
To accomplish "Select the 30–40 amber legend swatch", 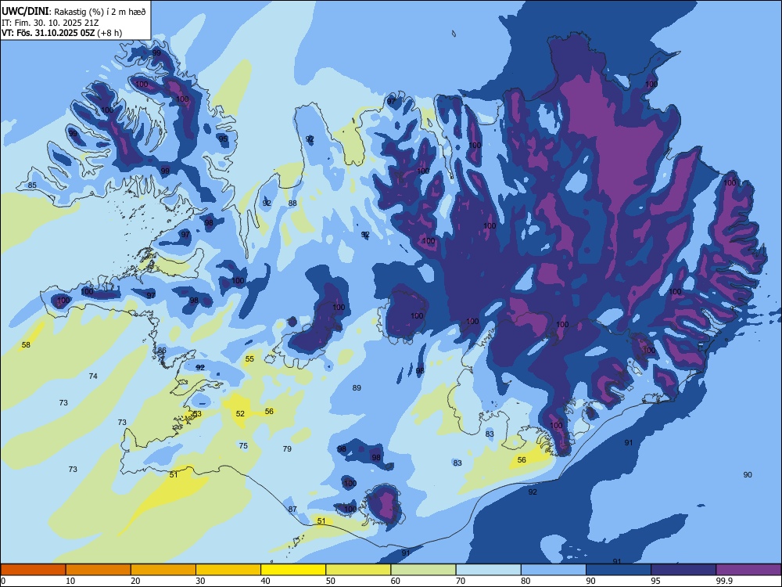I will [228, 570].
